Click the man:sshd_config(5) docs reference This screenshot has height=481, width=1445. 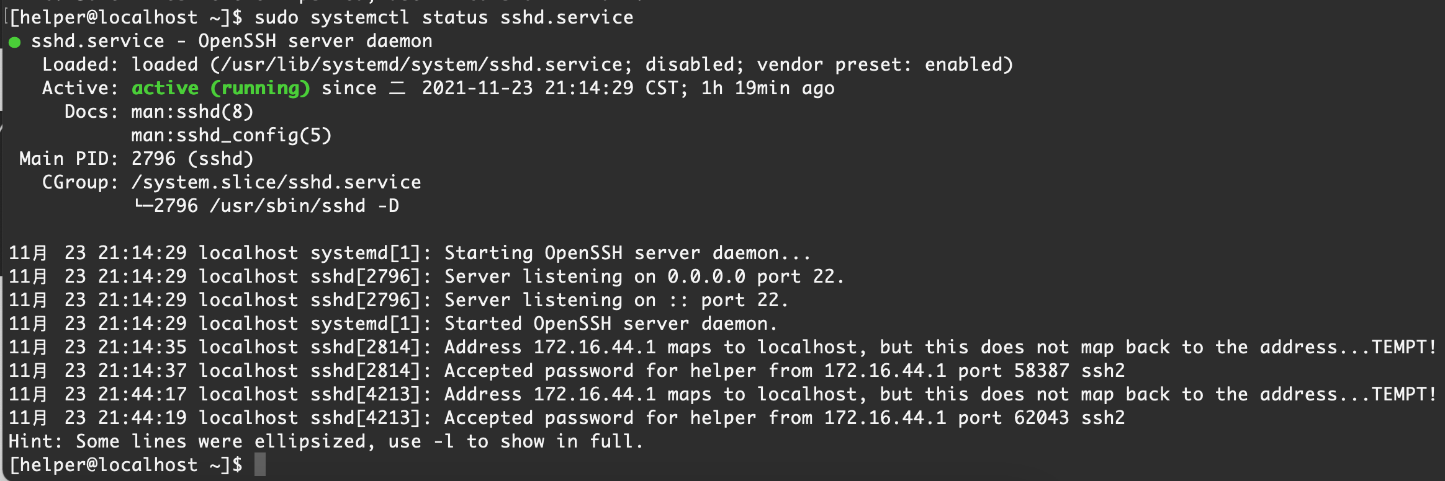pos(231,135)
